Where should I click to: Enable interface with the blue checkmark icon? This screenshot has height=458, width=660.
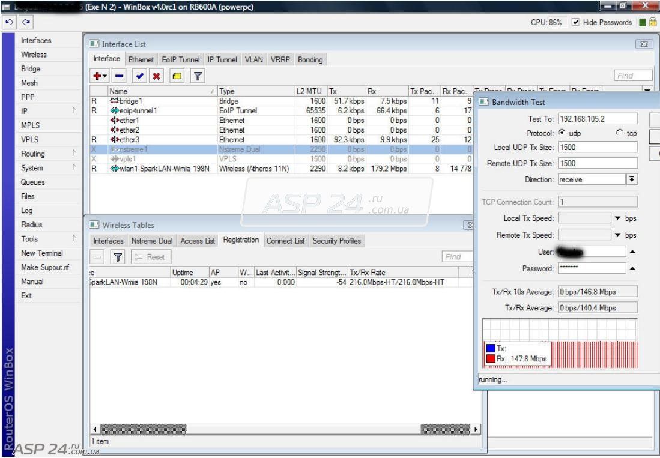tap(139, 76)
